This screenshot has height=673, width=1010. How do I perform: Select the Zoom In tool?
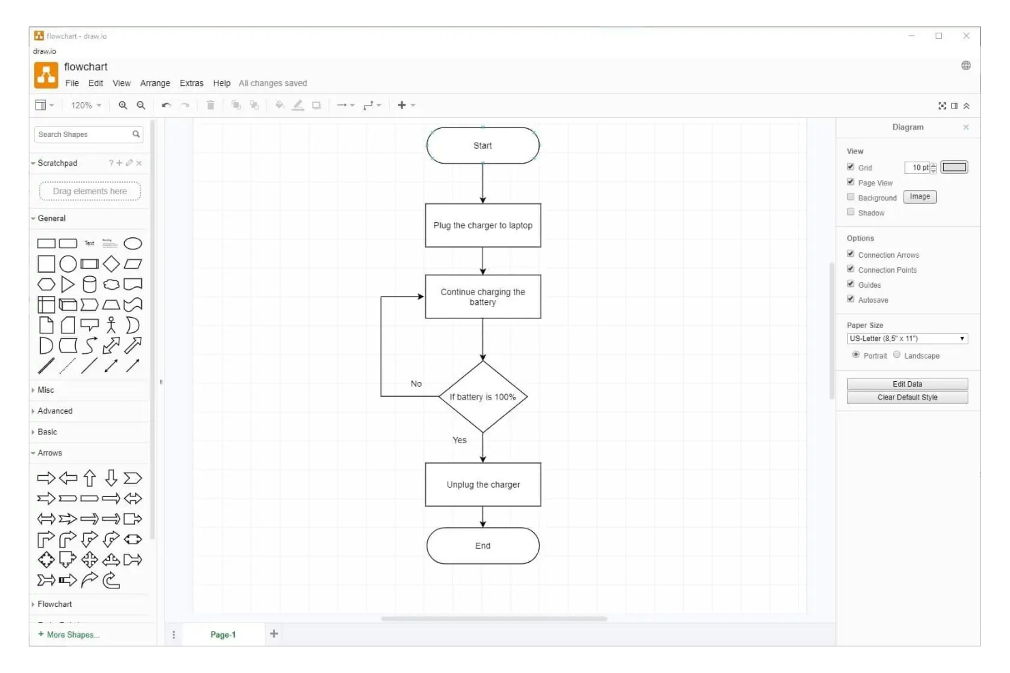pyautogui.click(x=123, y=105)
